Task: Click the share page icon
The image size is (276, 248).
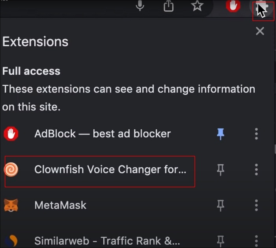Action: click(x=169, y=6)
